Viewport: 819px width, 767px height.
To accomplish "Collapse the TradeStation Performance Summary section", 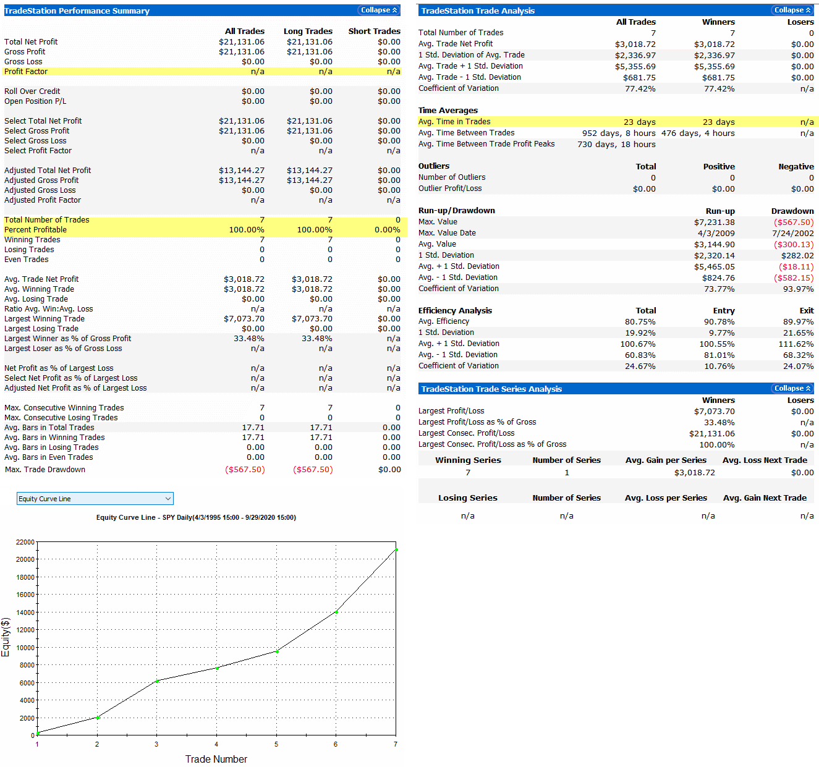I will [379, 10].
